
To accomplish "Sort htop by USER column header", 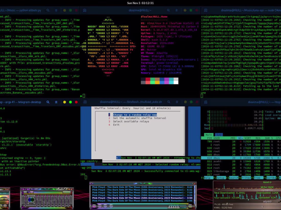I will click(216, 138).
